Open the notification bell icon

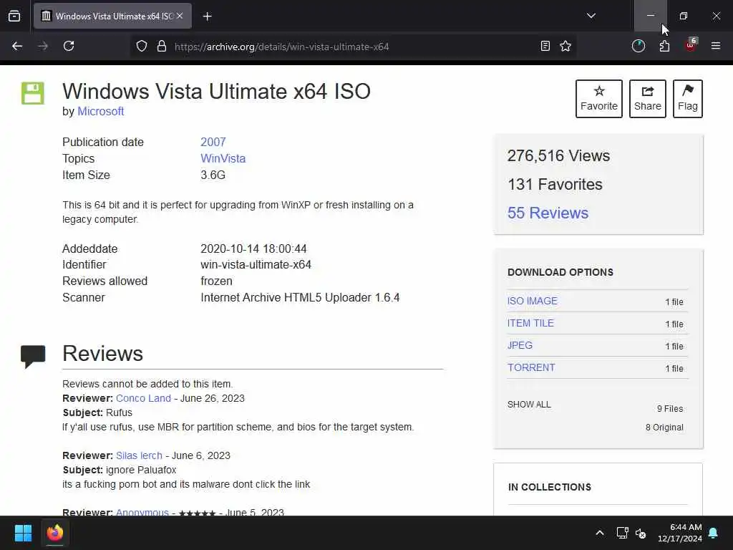click(714, 533)
